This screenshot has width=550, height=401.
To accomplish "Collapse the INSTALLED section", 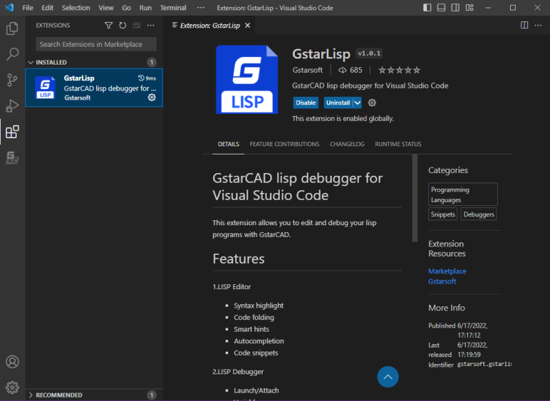I will tap(47, 62).
